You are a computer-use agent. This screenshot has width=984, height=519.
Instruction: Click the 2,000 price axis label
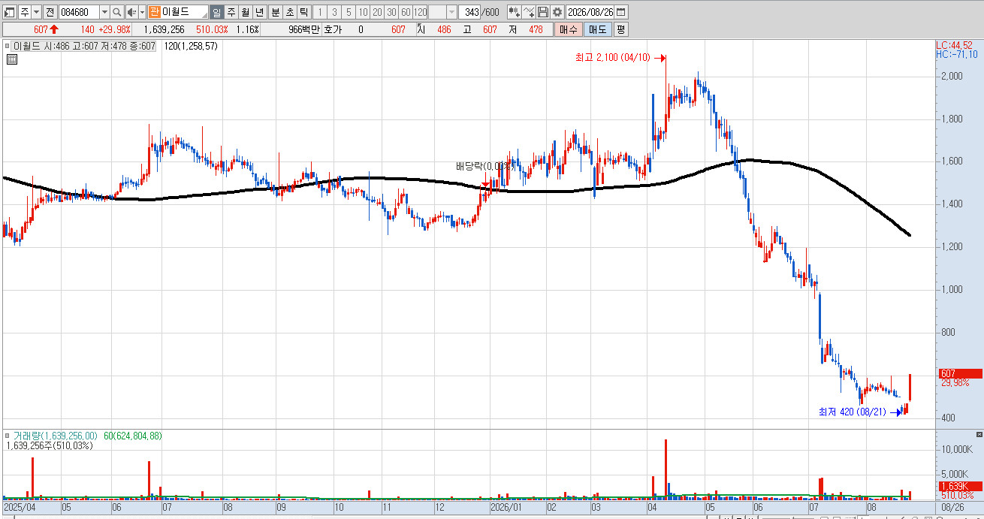[952, 76]
